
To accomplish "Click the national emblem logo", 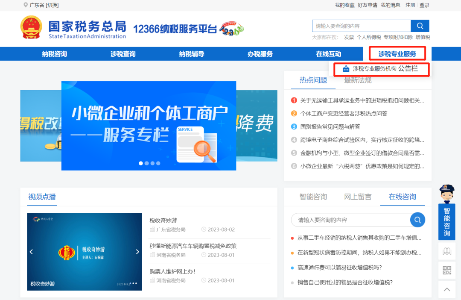I will (x=31, y=27).
